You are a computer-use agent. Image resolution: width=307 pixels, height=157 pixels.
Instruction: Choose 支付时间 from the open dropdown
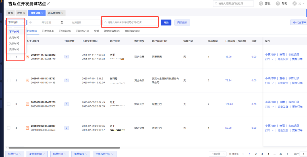coord(14,37)
